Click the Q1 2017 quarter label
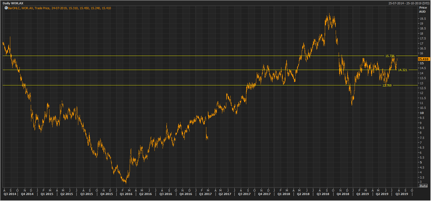 [x=206, y=194]
